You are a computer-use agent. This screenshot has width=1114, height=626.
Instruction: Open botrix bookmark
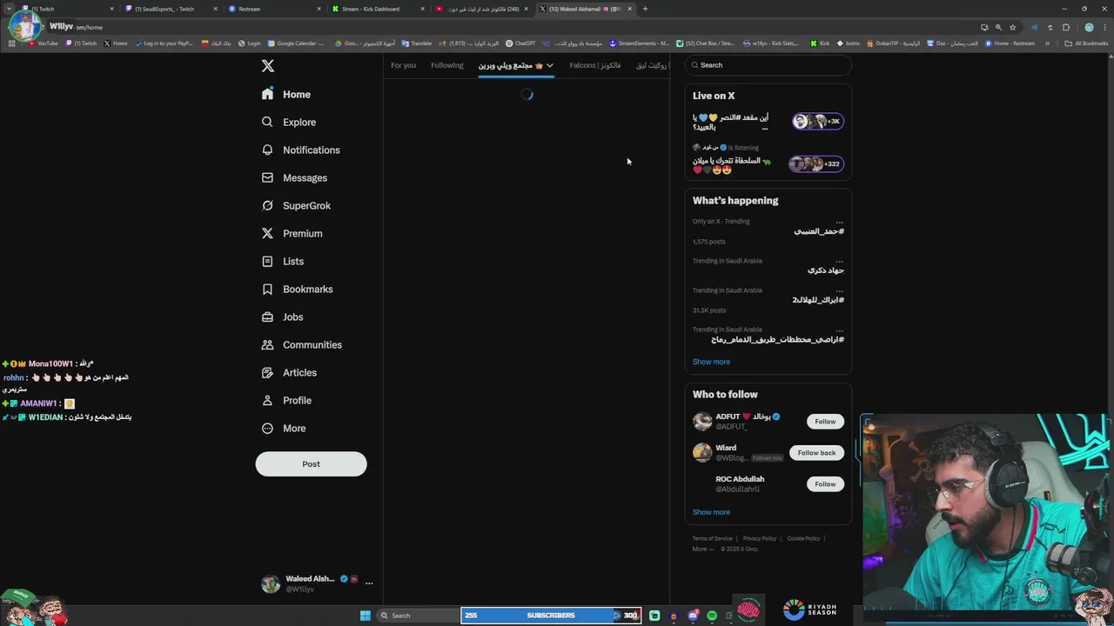pyautogui.click(x=849, y=43)
